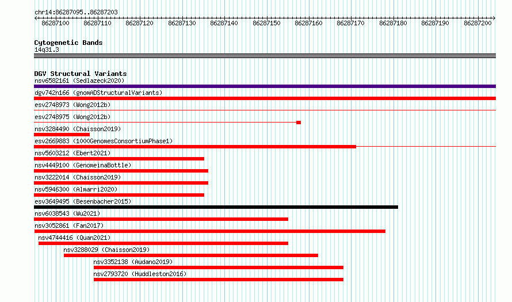Open nsv5946300 (Almarri2020) label

click(76, 189)
